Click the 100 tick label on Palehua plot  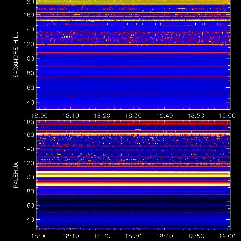point(29,177)
